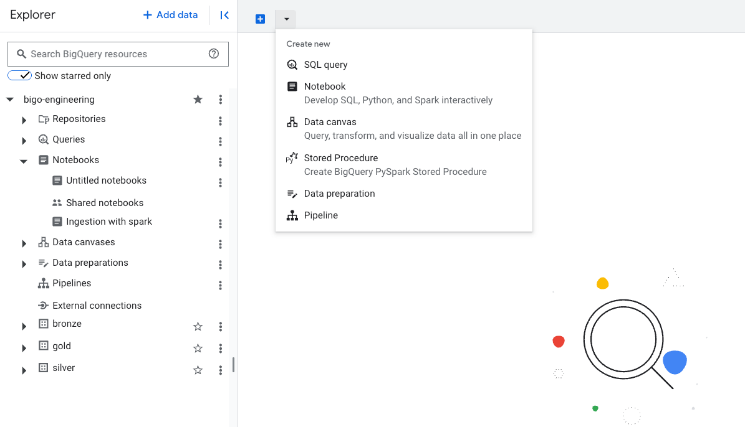This screenshot has width=745, height=427.
Task: Click the gold dataset grid icon
Action: point(43,345)
